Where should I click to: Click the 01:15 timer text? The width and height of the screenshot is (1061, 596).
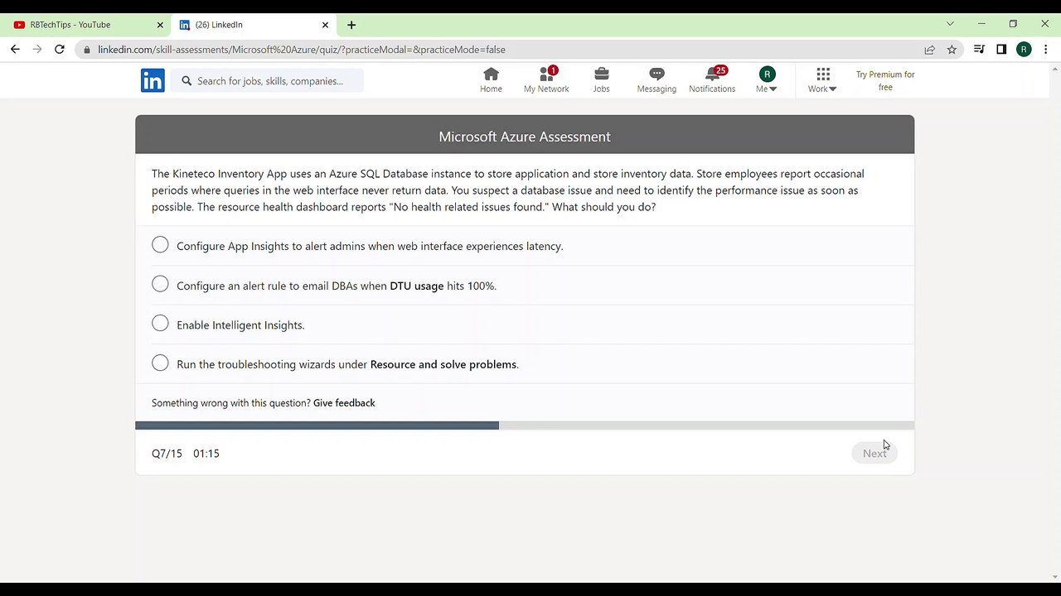point(206,454)
